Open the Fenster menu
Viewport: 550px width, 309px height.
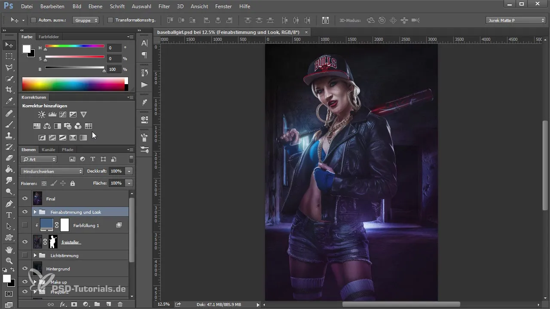[223, 6]
